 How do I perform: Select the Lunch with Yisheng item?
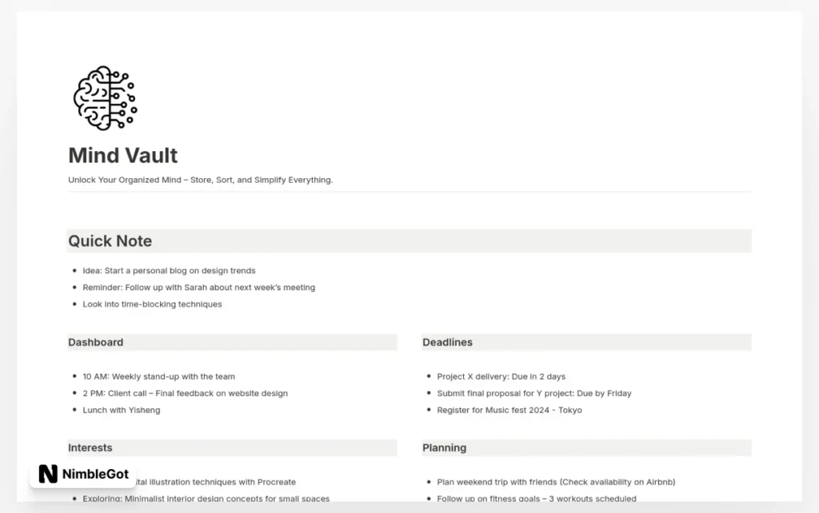[x=122, y=410]
